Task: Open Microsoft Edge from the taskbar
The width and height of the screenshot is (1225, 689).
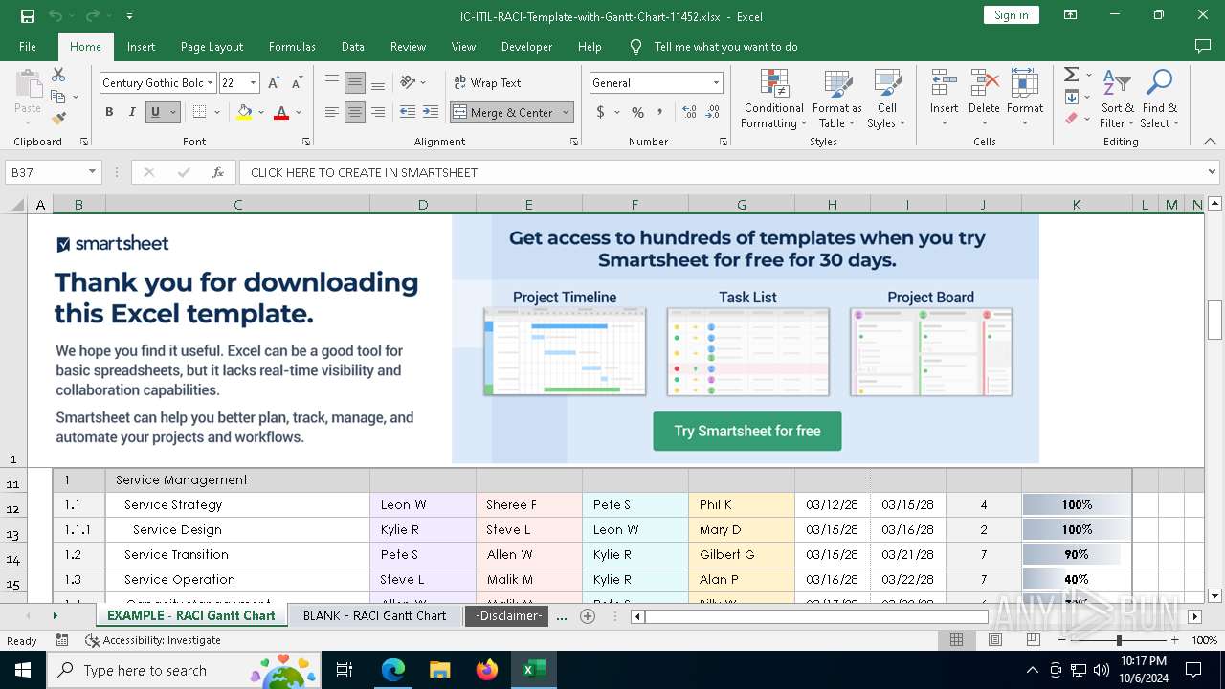Action: click(x=393, y=670)
